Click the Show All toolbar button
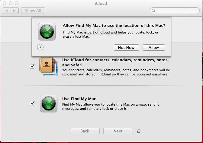The image size is (203, 143). click(33, 11)
